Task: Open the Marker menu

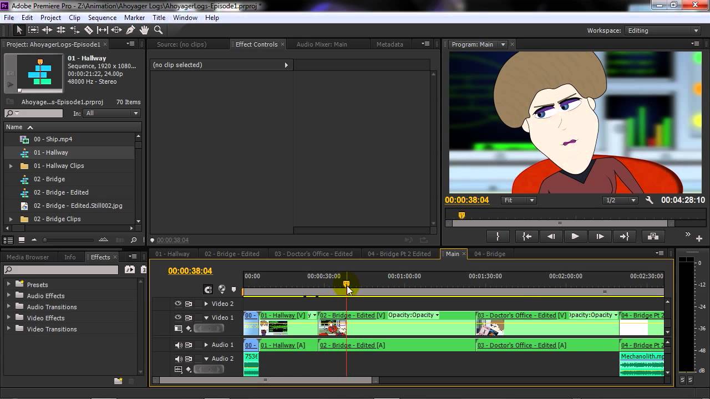Action: click(x=134, y=18)
